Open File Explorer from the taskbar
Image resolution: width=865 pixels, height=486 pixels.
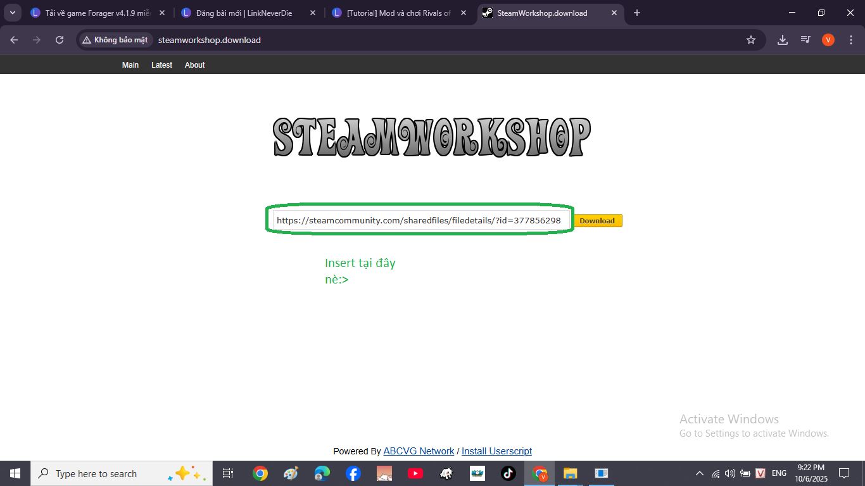point(570,473)
